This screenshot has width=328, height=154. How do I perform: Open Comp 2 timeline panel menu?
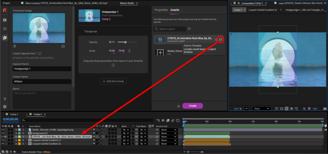pos(45,114)
